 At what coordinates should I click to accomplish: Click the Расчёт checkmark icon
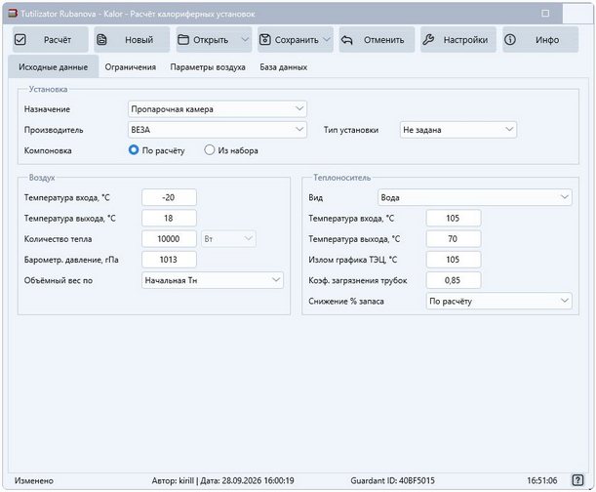point(20,40)
